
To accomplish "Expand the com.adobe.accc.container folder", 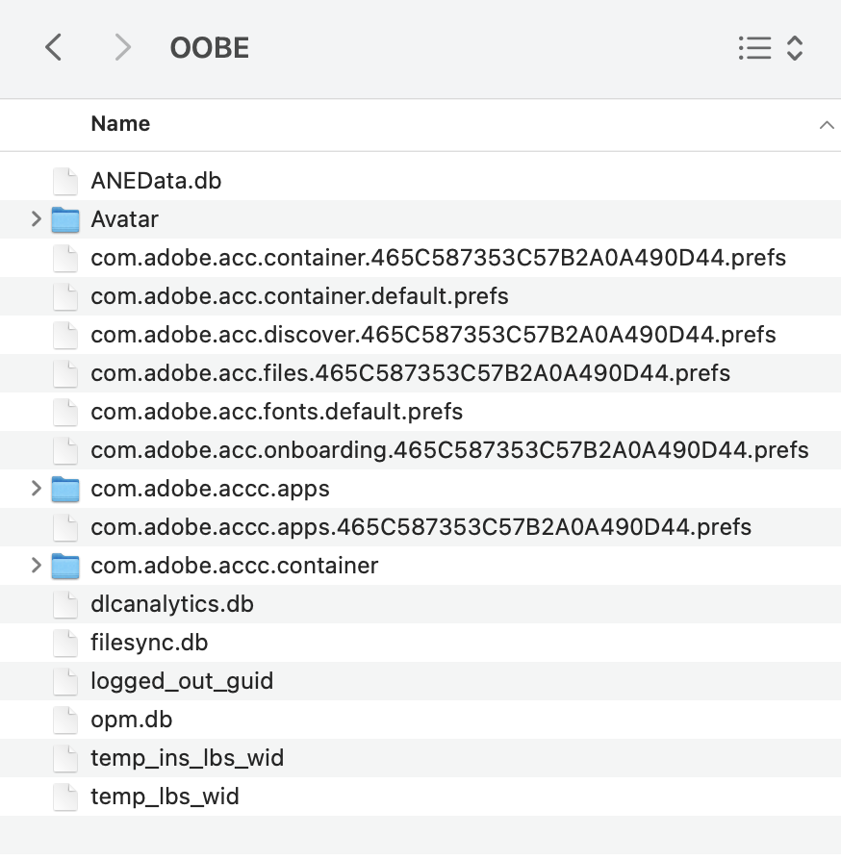I will (x=37, y=566).
